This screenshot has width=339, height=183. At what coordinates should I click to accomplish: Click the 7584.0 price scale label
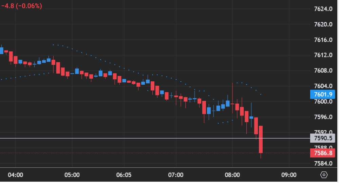(x=323, y=163)
